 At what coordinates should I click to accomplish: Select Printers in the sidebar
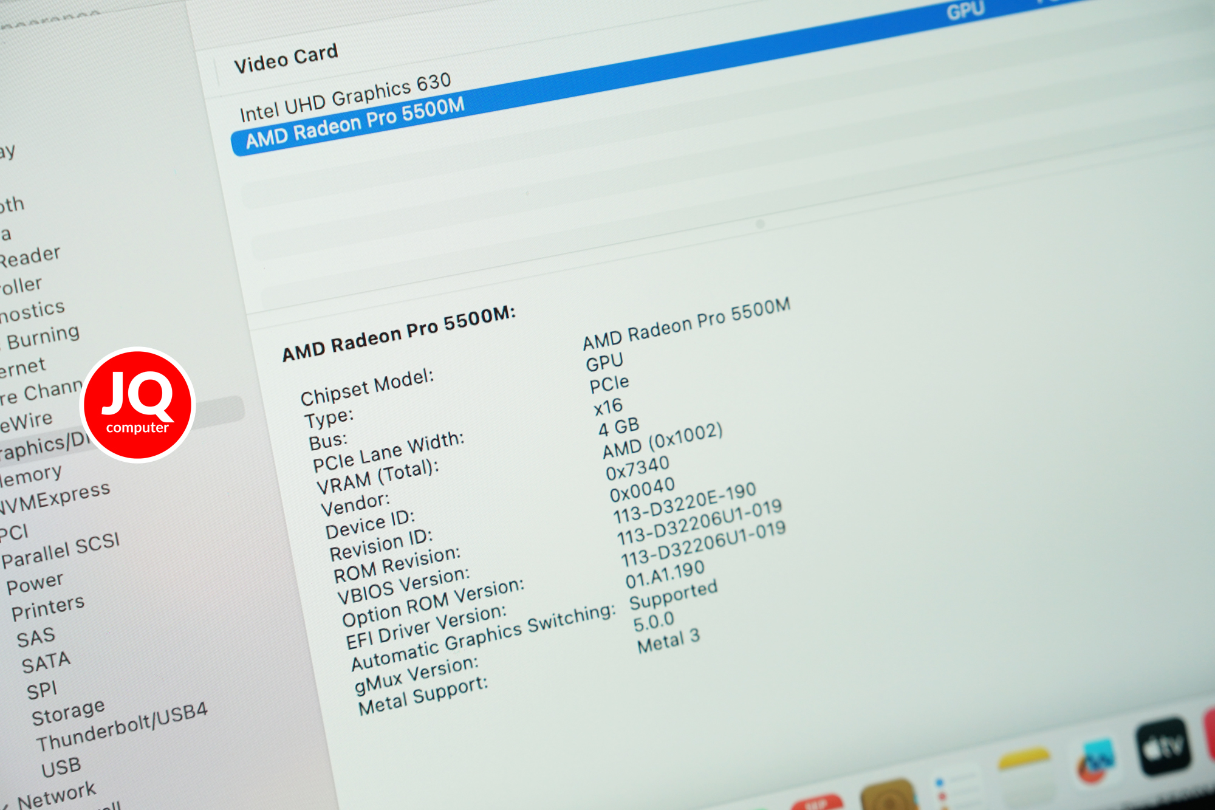pos(48,608)
